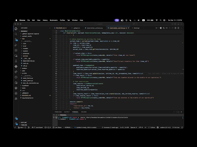The height and width of the screenshot is (147, 197).
Task: Open the LF end-of-line selector
Action: 145,127
